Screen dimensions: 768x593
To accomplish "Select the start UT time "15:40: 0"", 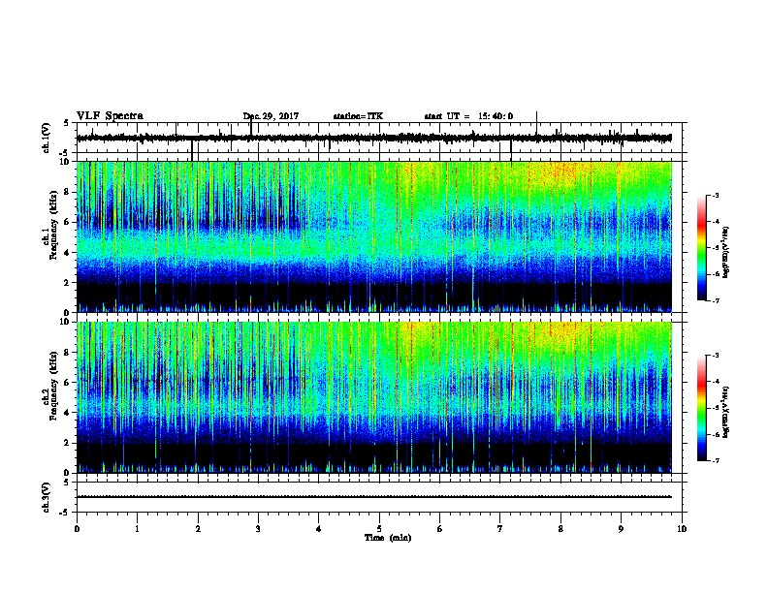I will 496,116.
